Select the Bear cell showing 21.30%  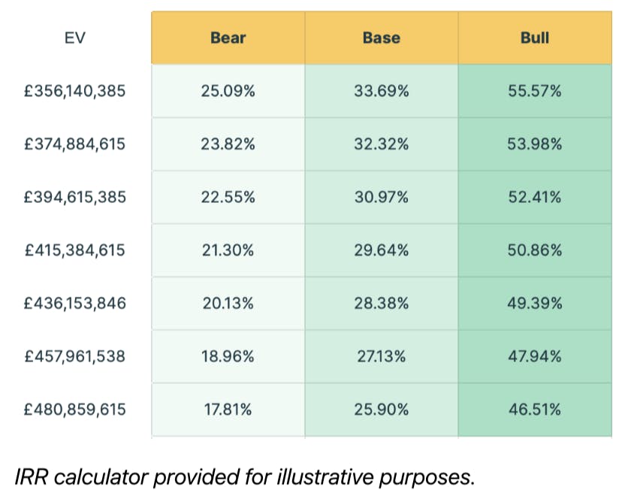point(228,250)
